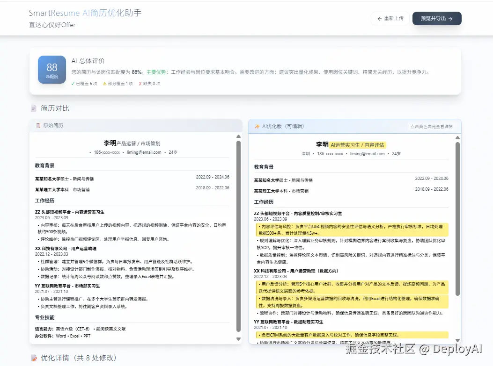Click original bullet 数据记录
The height and width of the screenshot is (366, 493).
click(x=107, y=277)
